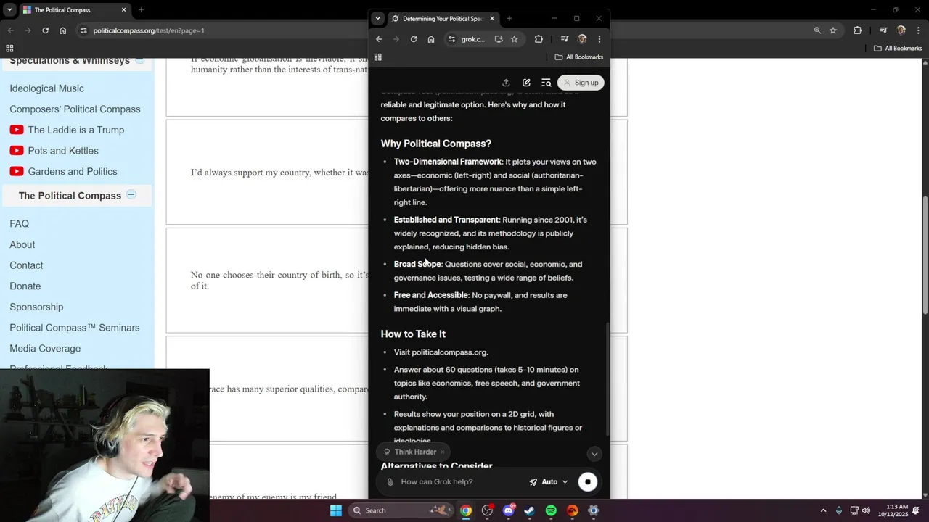Go home in the Grok browser window
The image size is (929, 522).
[x=431, y=39]
